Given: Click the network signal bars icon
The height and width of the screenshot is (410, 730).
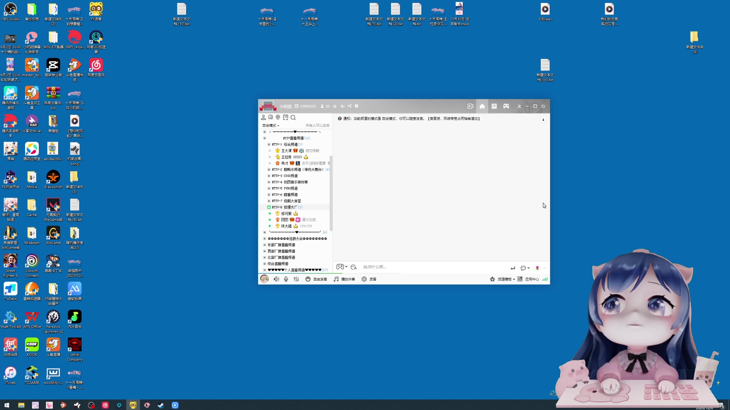Looking at the screenshot, I should click(x=545, y=279).
